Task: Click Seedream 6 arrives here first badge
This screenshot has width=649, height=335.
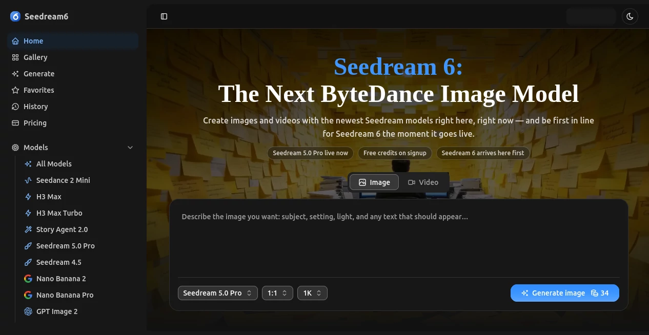Action: pos(483,153)
